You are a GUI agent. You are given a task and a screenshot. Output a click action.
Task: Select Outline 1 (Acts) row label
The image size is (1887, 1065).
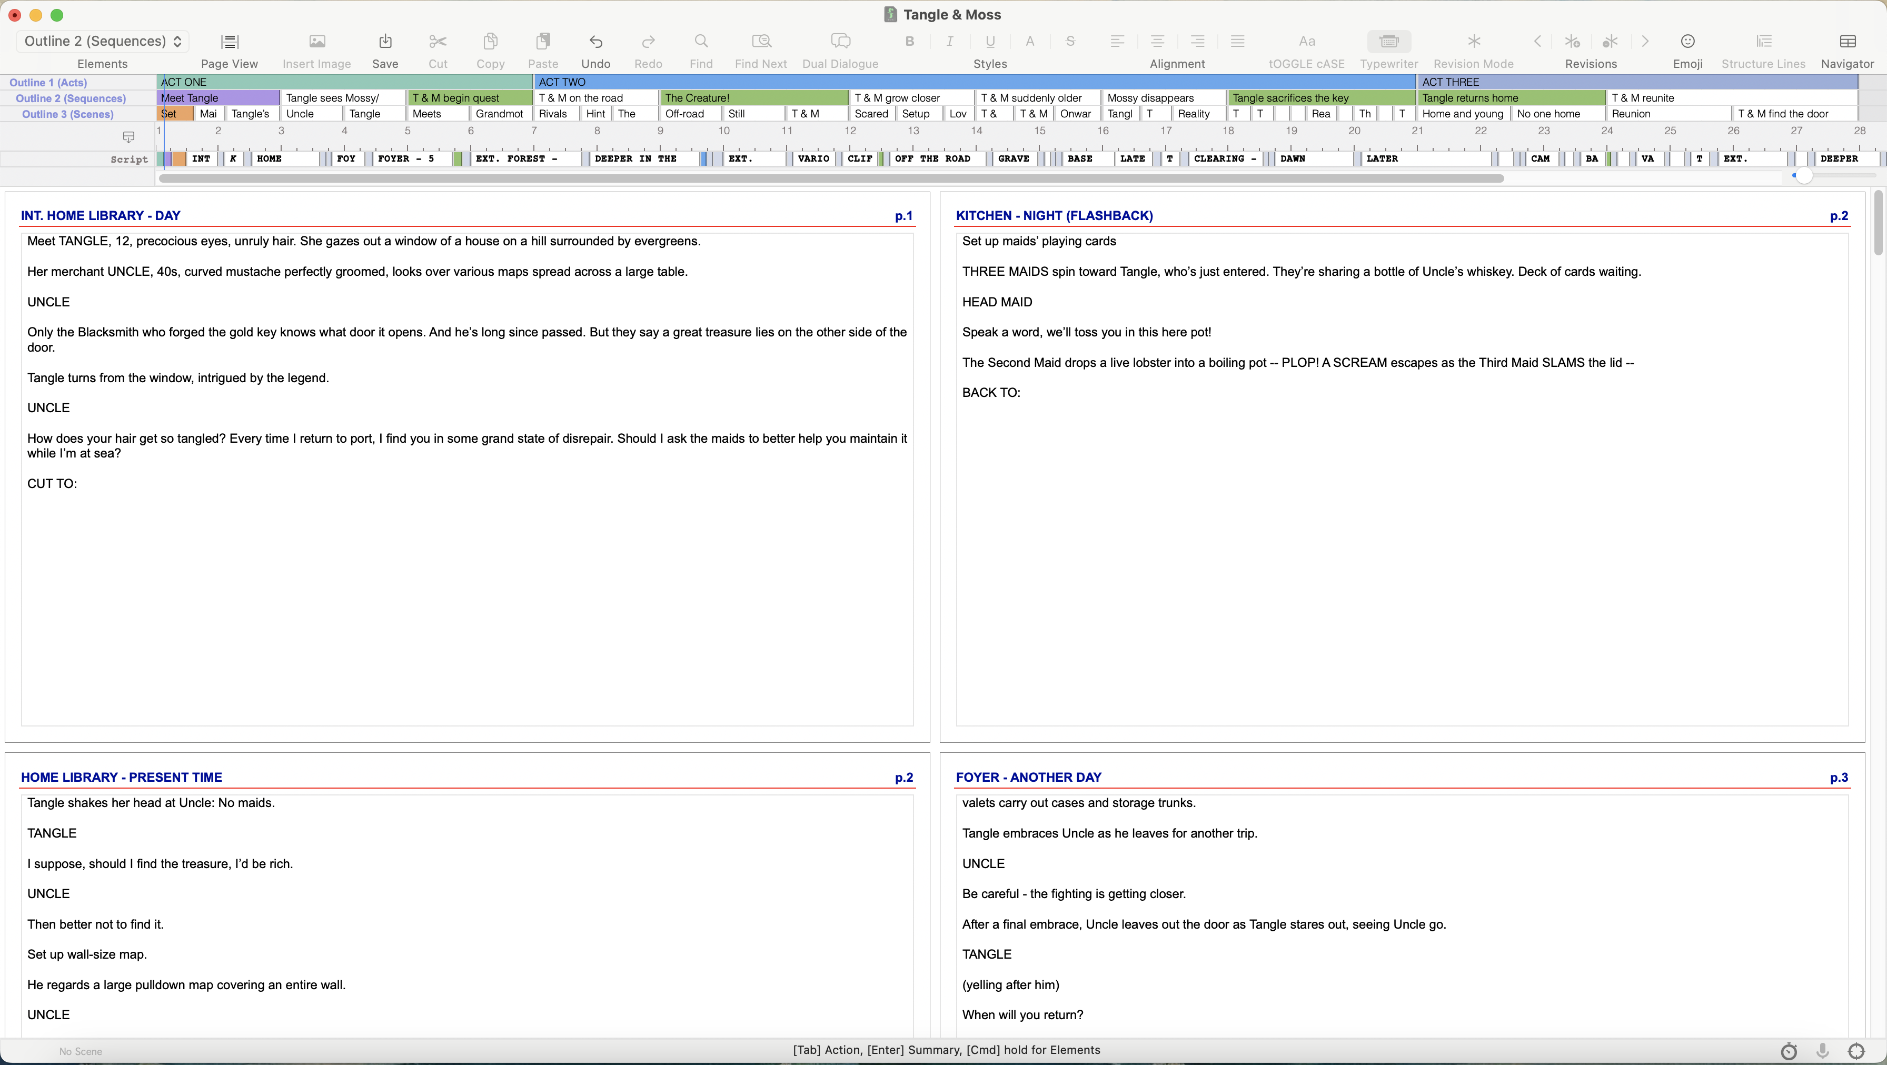pos(48,82)
